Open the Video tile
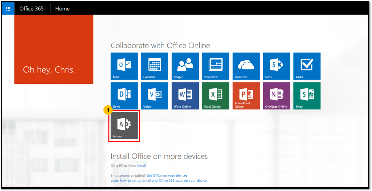 pos(155,96)
